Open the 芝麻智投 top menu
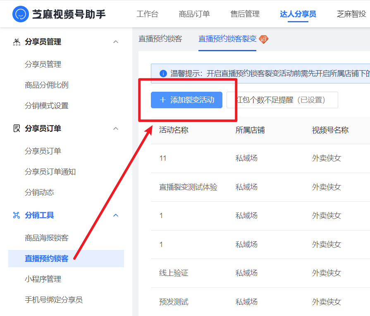The image size is (370, 316). point(351,14)
